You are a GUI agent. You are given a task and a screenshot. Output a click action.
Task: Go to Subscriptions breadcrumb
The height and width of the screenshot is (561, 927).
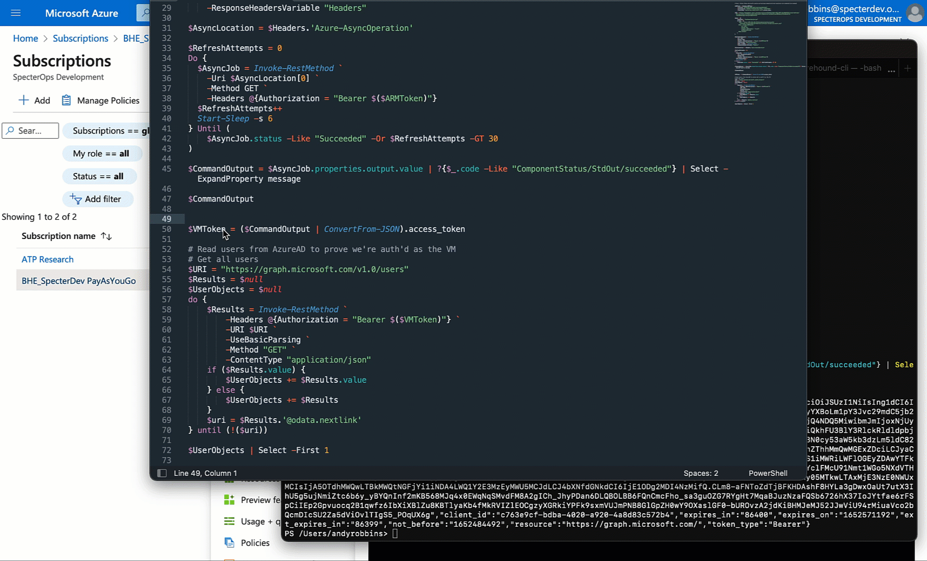pos(81,38)
